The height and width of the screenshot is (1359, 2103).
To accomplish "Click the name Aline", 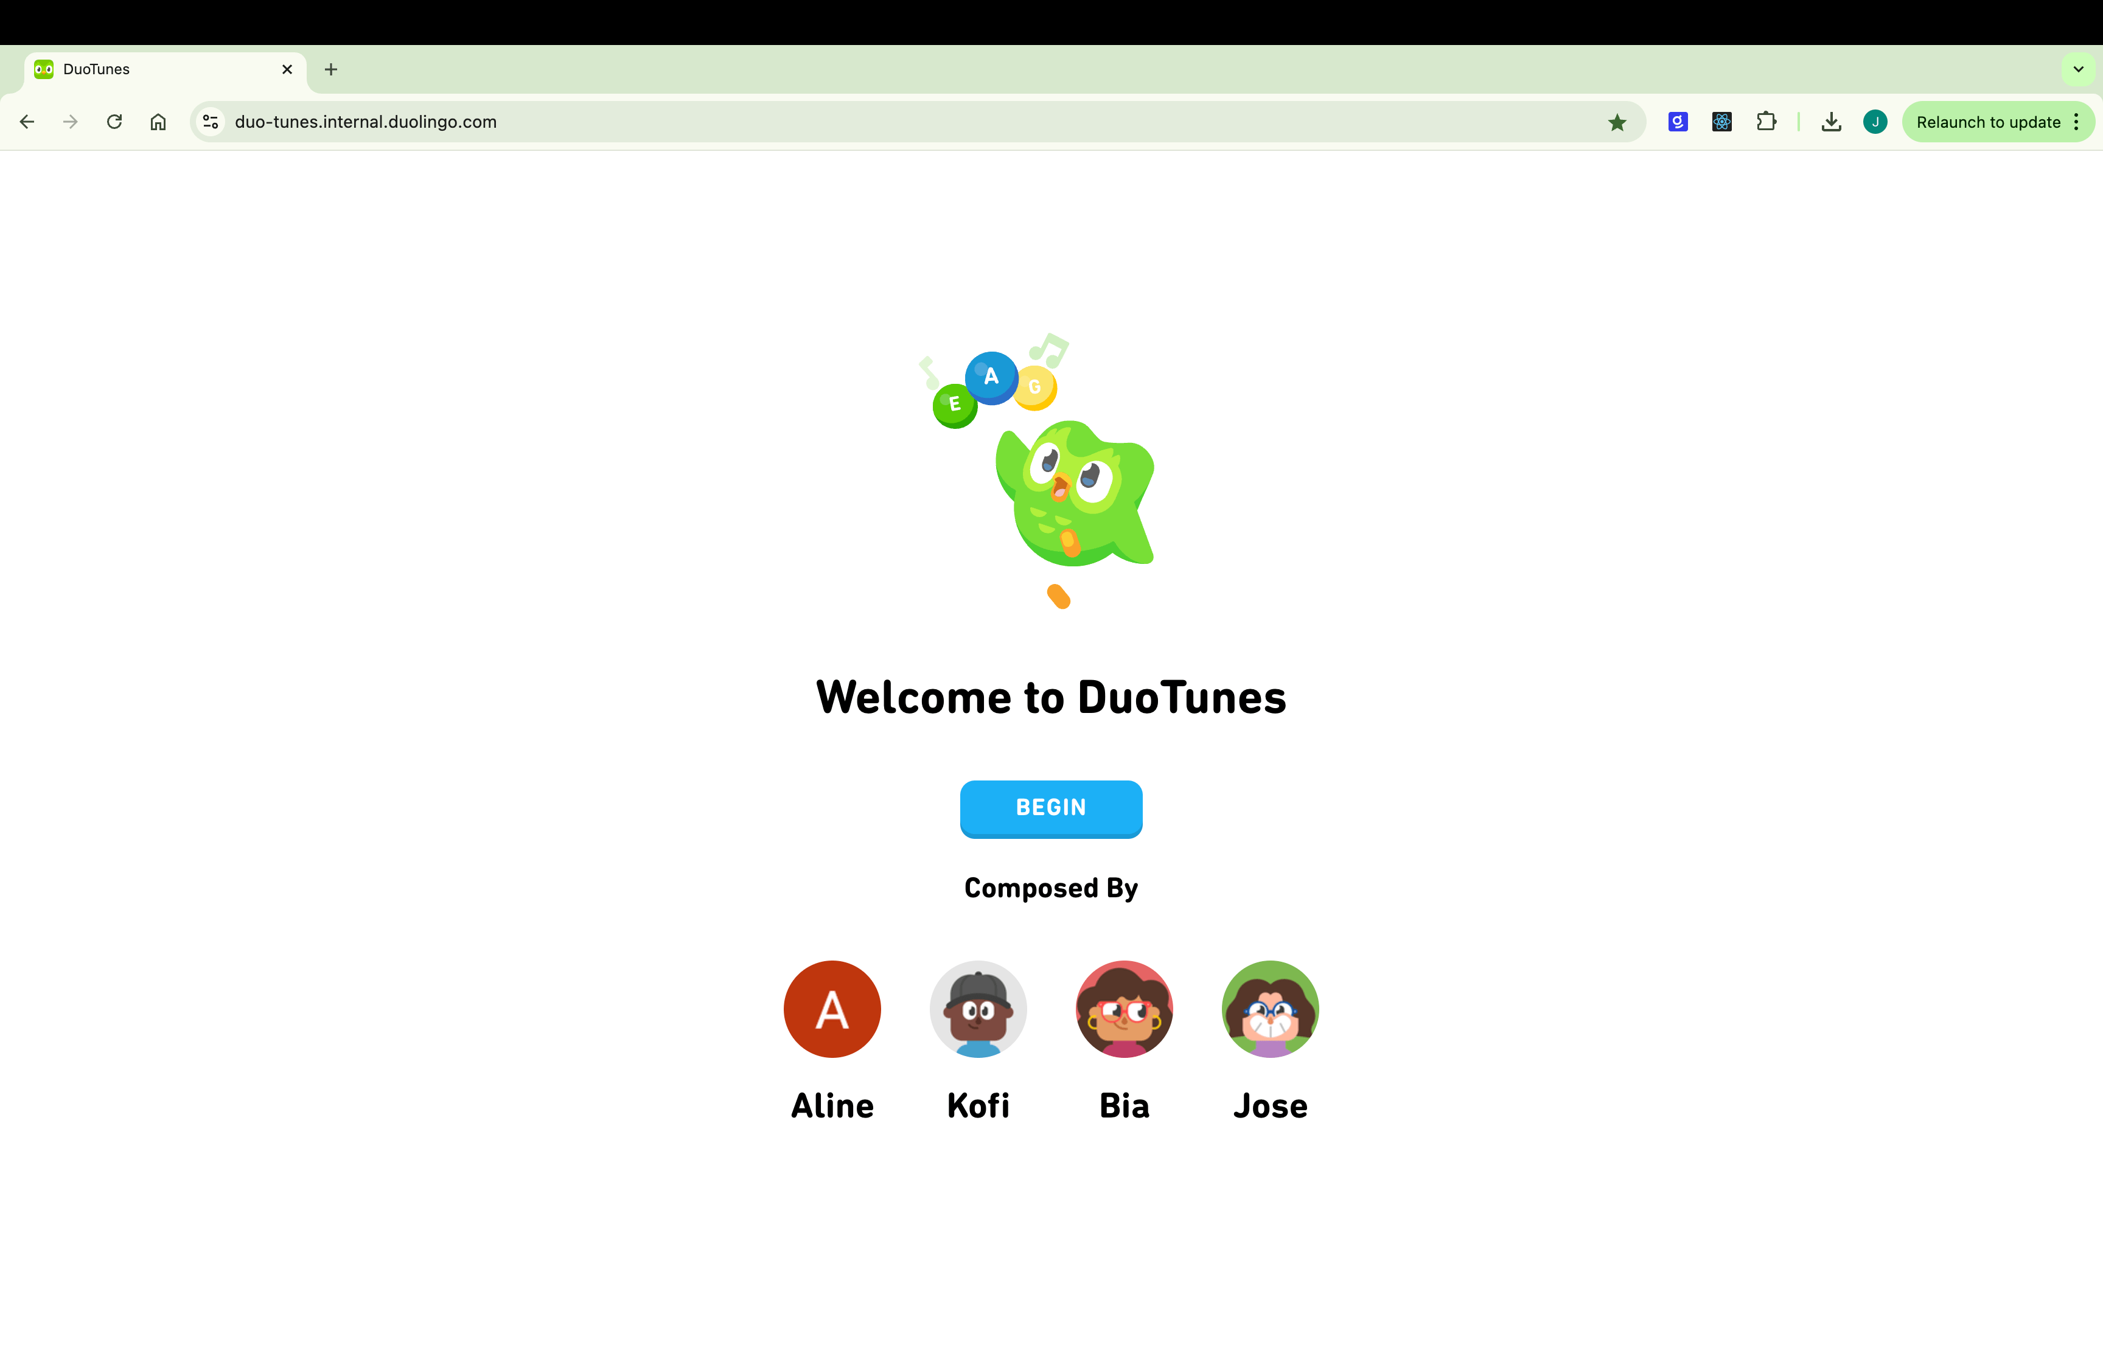I will pyautogui.click(x=832, y=1106).
